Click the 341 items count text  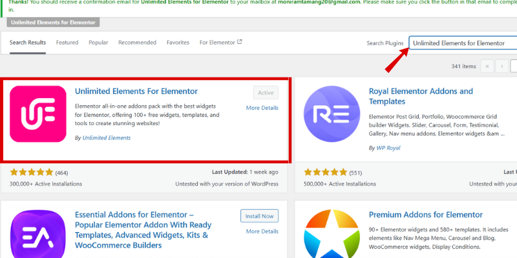point(463,66)
